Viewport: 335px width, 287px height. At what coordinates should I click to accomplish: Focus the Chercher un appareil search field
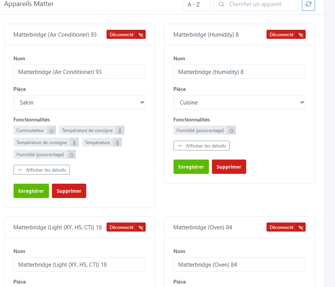pos(260,5)
